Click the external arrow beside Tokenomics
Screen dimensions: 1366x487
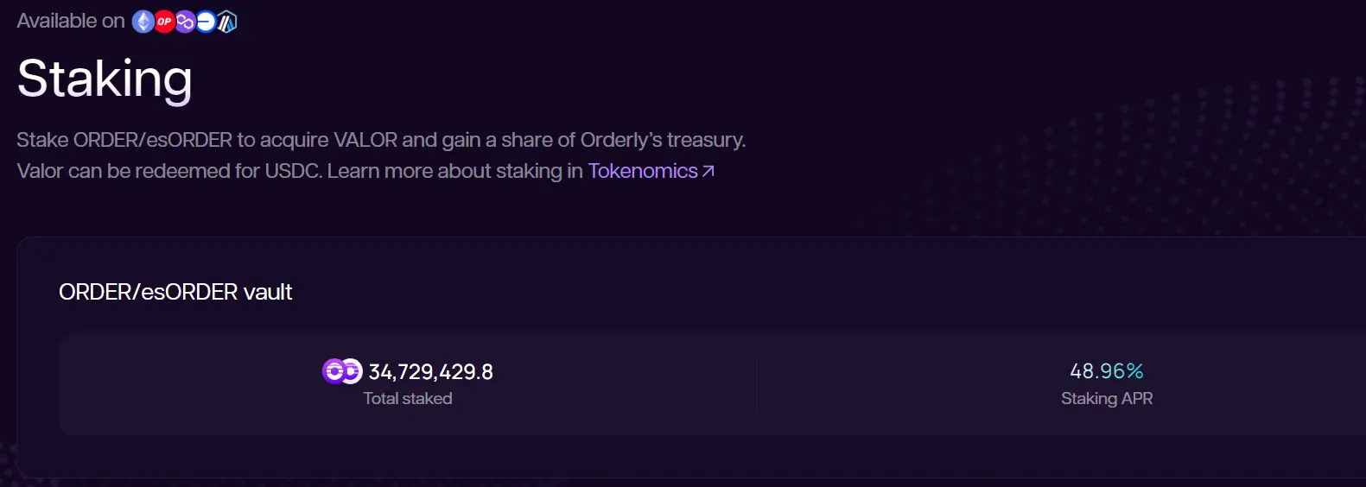708,171
